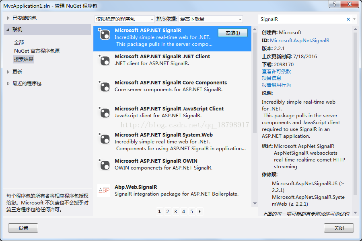Click the last updated date 7/18/2016

click(305, 57)
